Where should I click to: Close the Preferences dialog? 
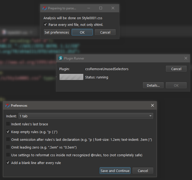(152, 105)
